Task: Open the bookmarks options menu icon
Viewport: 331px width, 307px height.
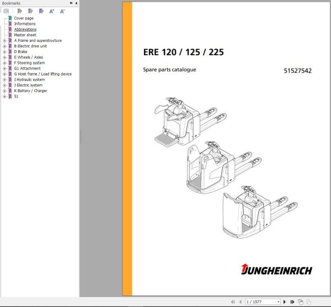Action: tap(6, 11)
